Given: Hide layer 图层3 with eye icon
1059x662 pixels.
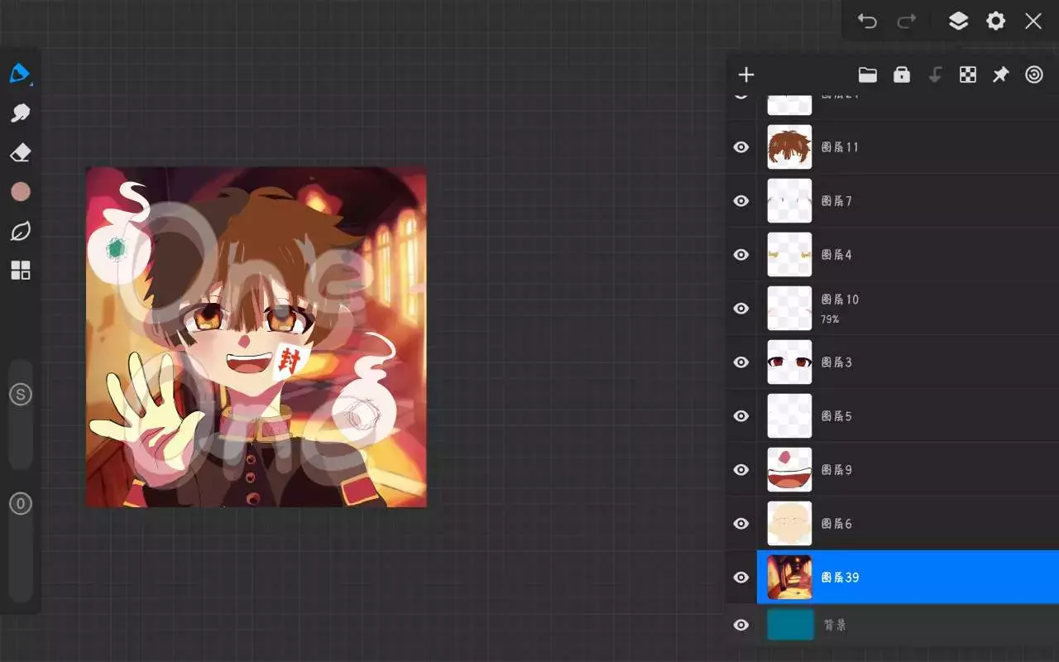Looking at the screenshot, I should (741, 362).
